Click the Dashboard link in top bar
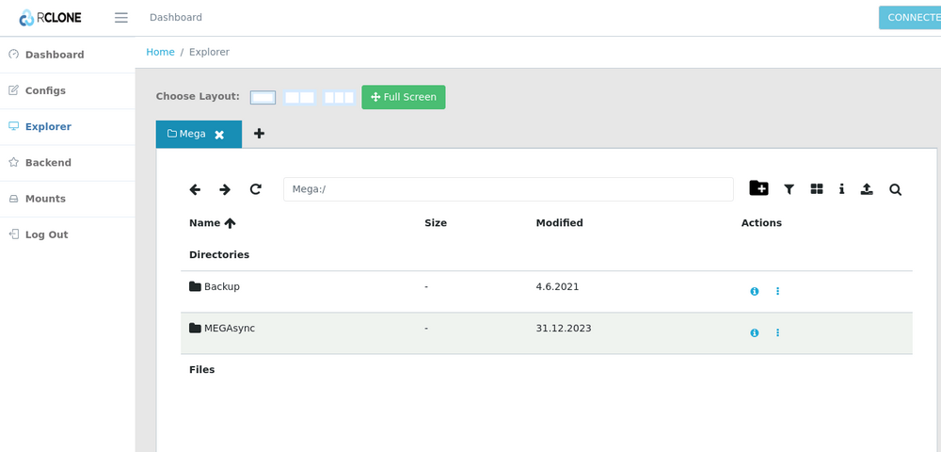Image resolution: width=941 pixels, height=452 pixels. 176,17
